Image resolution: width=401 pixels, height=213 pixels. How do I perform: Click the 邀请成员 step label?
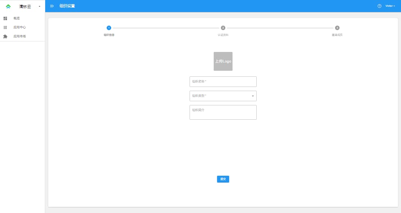(337, 35)
